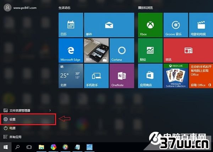
Task: Open the Cortana tile
Action: coord(122,50)
